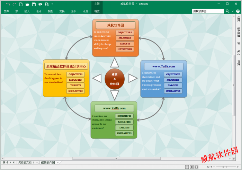Click the right-pointing white arrow shape
Screen dimensions: 242x170
click(x=133, y=78)
